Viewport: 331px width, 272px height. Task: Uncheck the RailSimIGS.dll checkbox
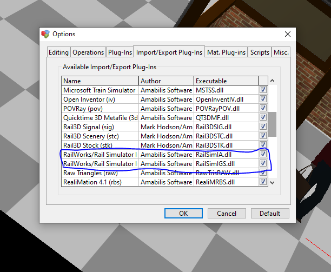pos(263,163)
